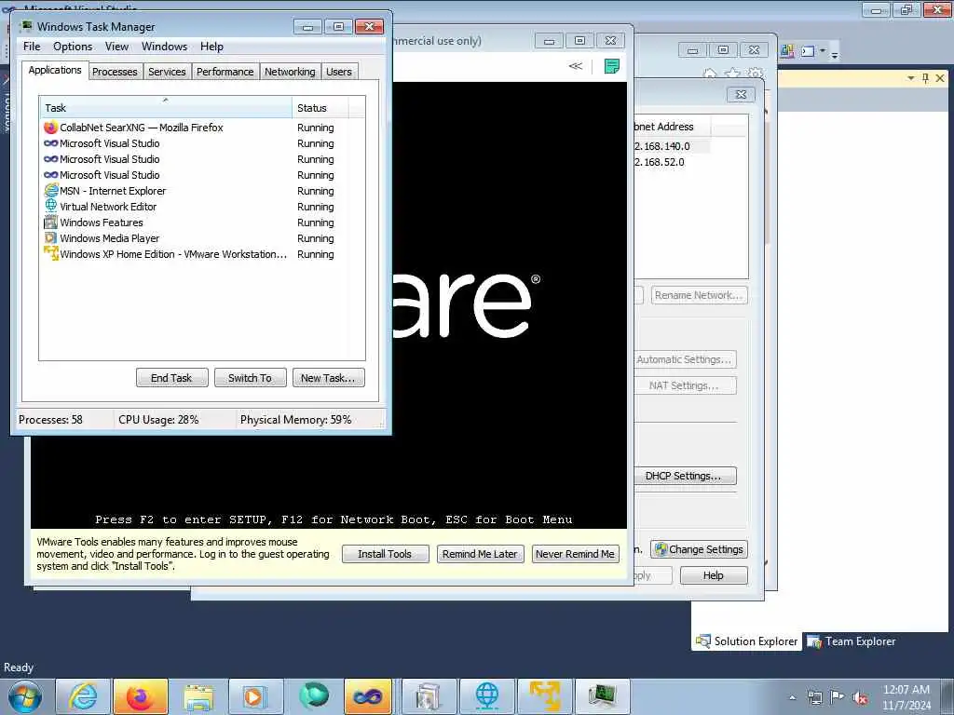Click the Remind Me Later button
This screenshot has width=954, height=715.
480,554
